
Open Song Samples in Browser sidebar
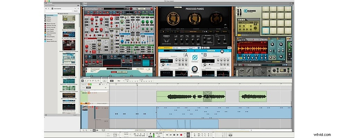click(x=51, y=37)
